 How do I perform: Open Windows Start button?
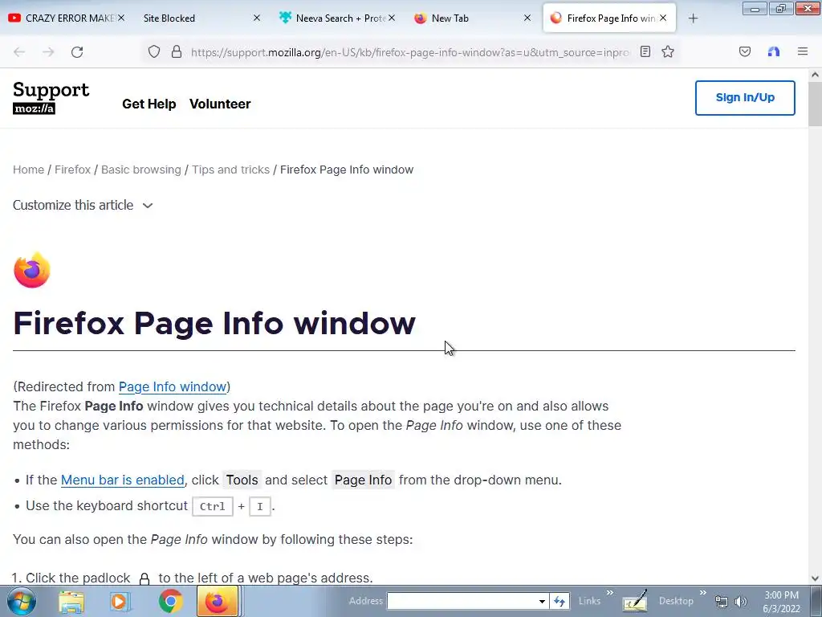click(x=21, y=601)
